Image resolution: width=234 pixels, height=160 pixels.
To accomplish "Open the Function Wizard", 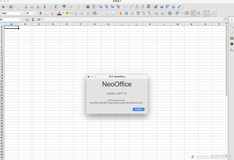I will (x=27, y=19).
